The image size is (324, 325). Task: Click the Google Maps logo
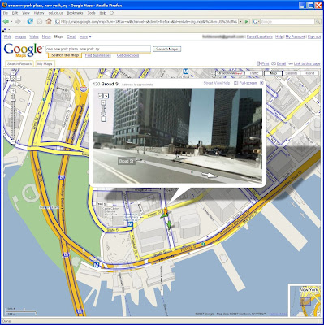[23, 50]
